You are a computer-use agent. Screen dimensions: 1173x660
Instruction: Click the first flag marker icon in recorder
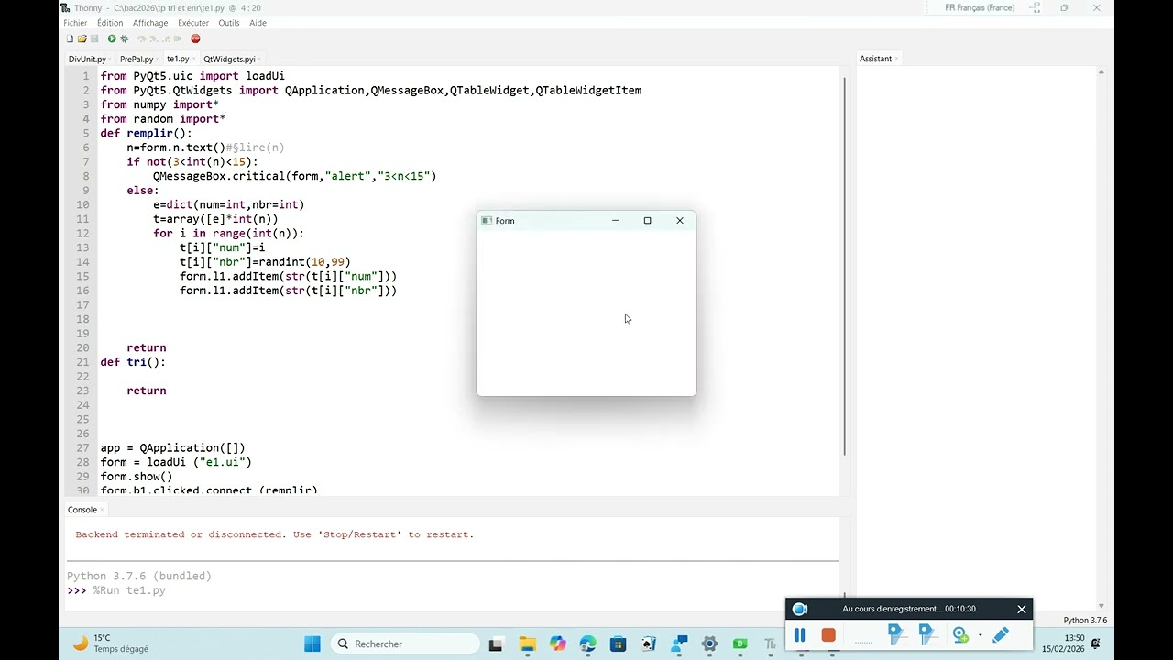896,633
